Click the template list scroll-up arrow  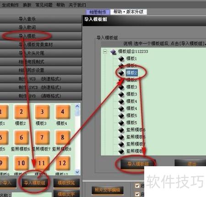point(77,106)
